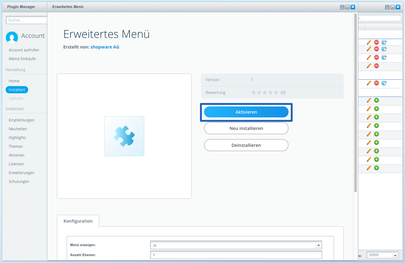This screenshot has width=405, height=263.
Task: Click the pencil edit icon in the topmost plugin row
Action: [369, 42]
